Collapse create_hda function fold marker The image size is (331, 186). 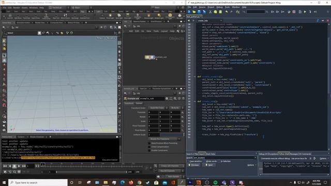(194, 101)
